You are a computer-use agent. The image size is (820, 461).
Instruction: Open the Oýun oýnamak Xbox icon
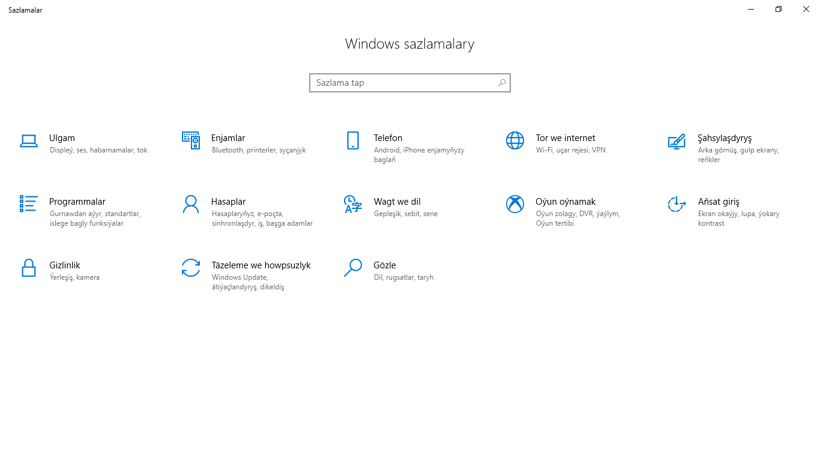515,204
